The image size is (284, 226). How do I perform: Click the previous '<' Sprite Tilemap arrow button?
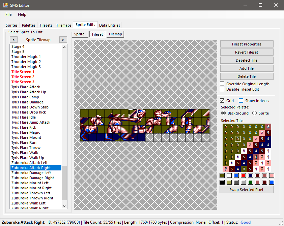tap(13, 40)
